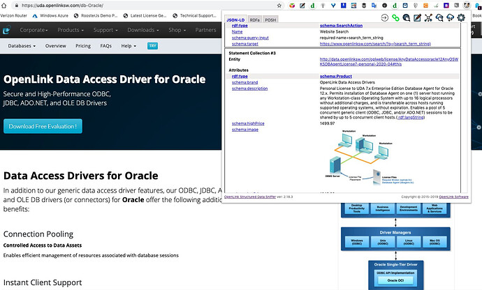The height and width of the screenshot is (290, 482).
Task: Click the cloud with magnifier icon
Action: coord(439,18)
